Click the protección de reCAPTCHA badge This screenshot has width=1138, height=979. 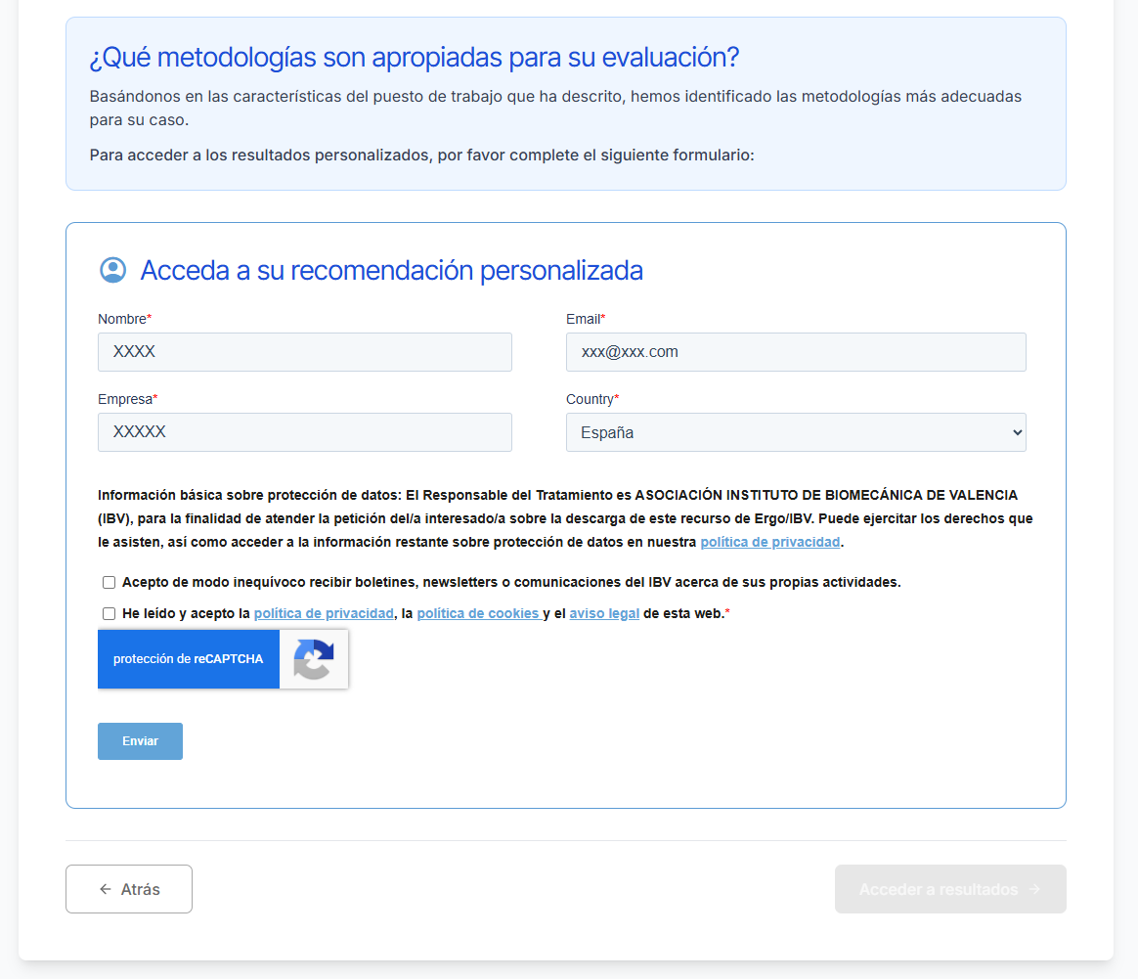[x=189, y=659]
